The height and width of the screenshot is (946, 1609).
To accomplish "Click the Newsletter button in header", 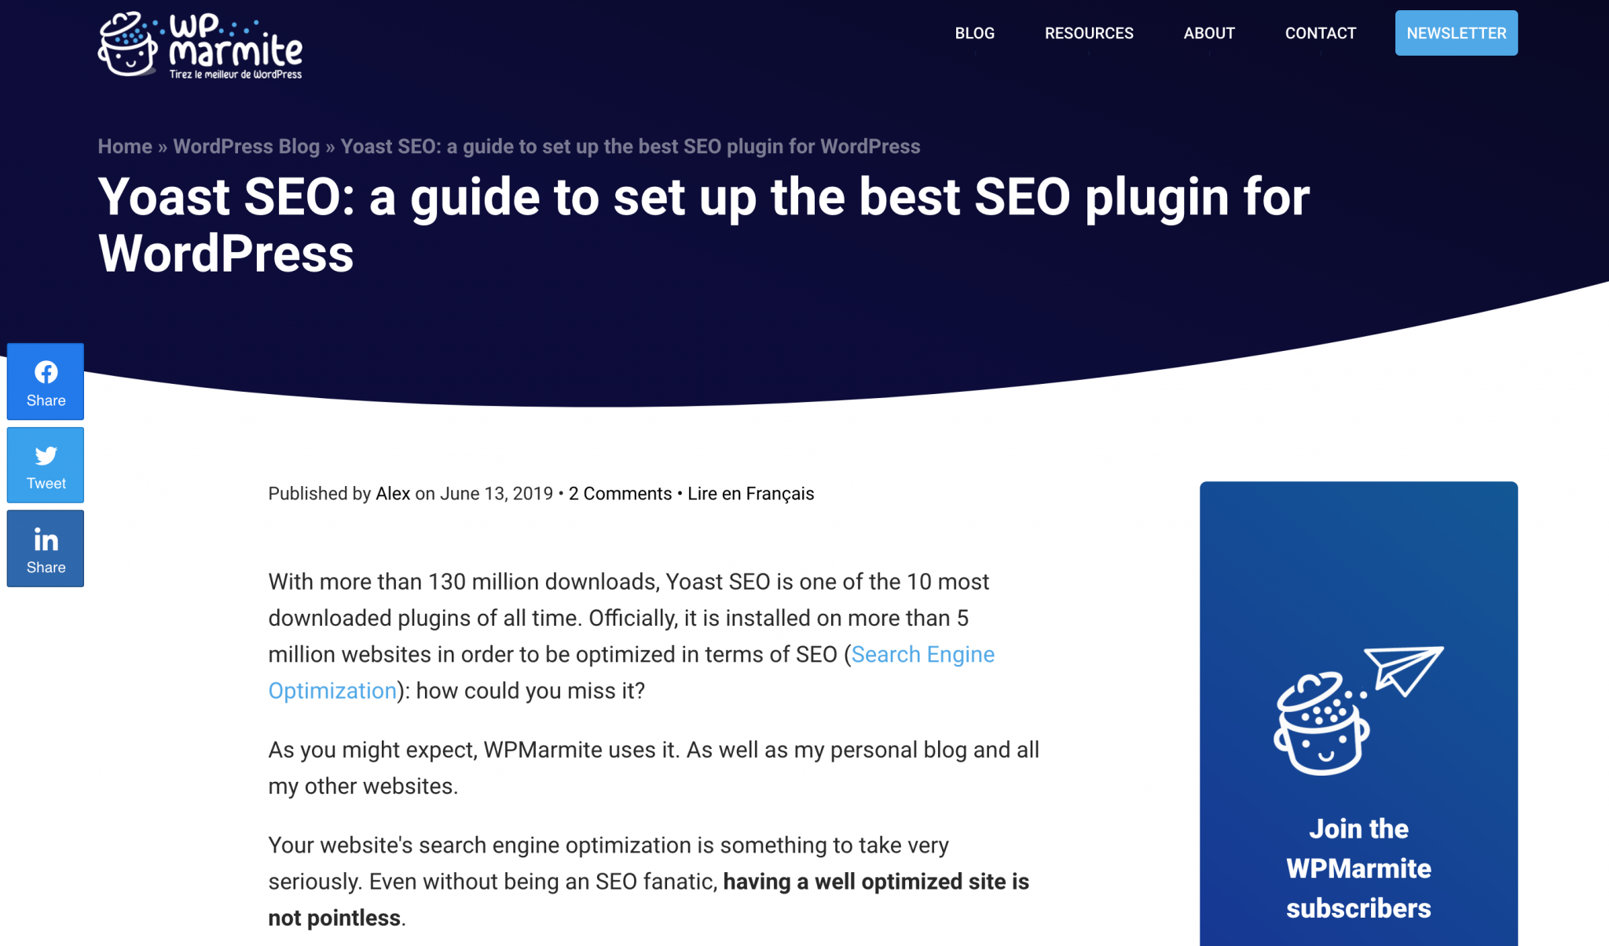I will [x=1456, y=33].
